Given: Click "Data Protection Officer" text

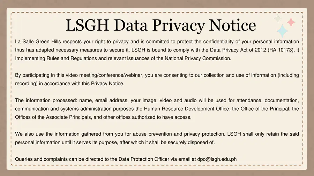Looking at the screenshot, I should [144, 159].
